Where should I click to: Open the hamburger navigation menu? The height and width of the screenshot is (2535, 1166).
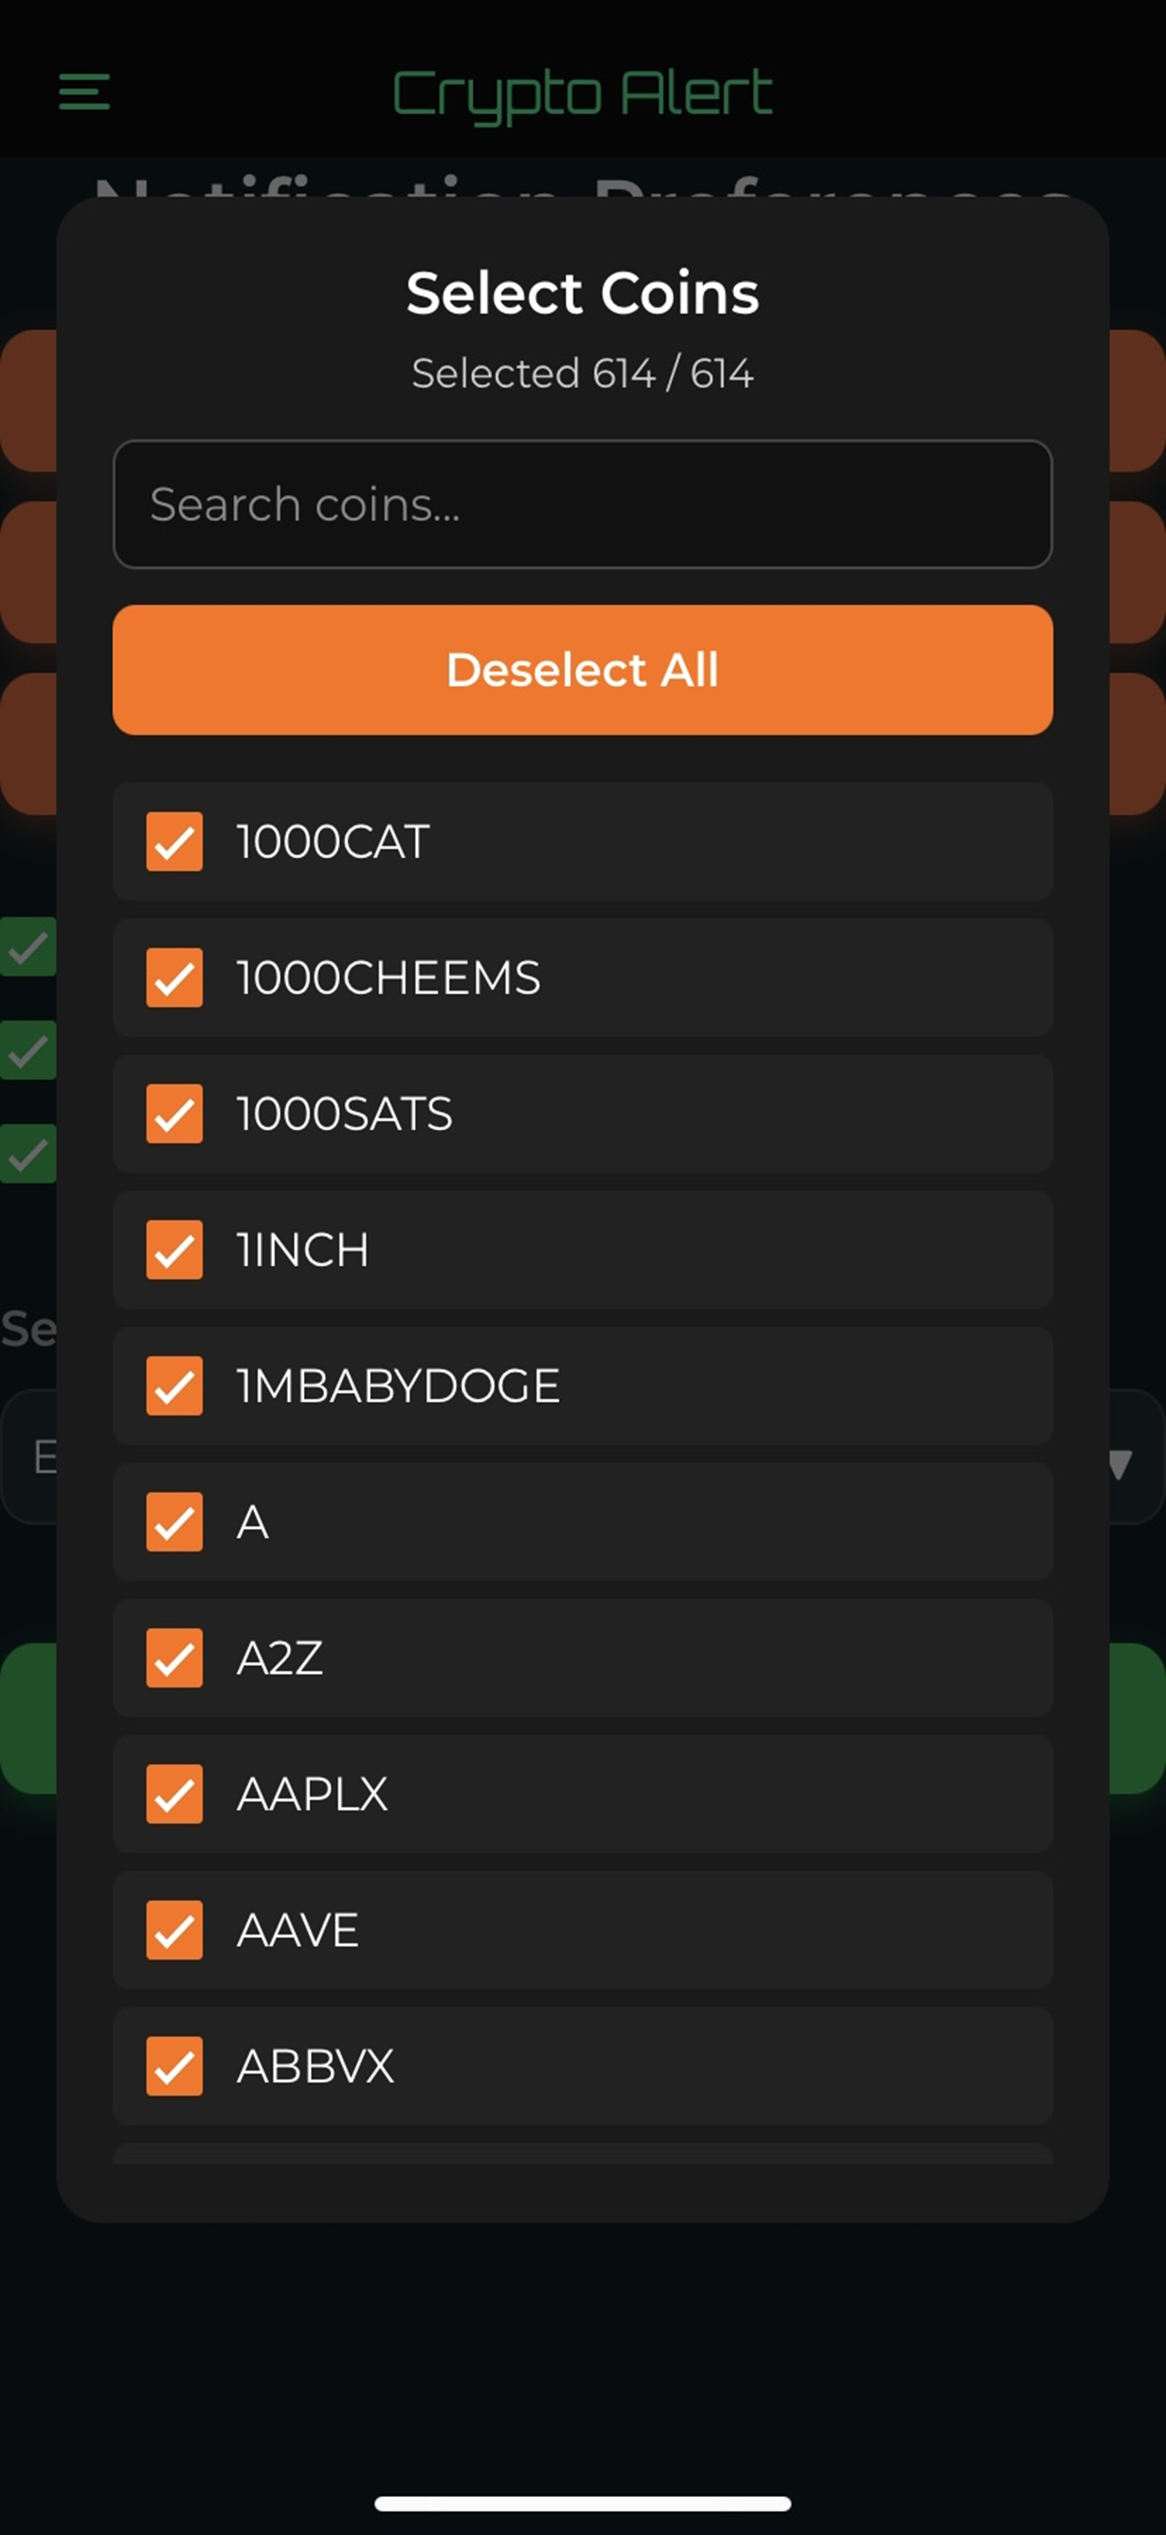(84, 90)
